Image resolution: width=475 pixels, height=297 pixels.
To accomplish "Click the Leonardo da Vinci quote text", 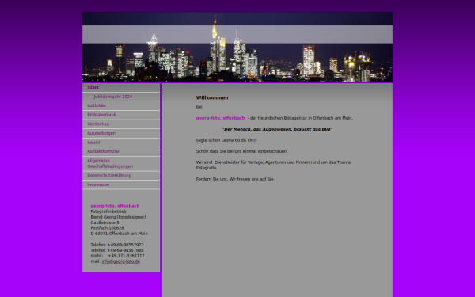I will point(278,129).
